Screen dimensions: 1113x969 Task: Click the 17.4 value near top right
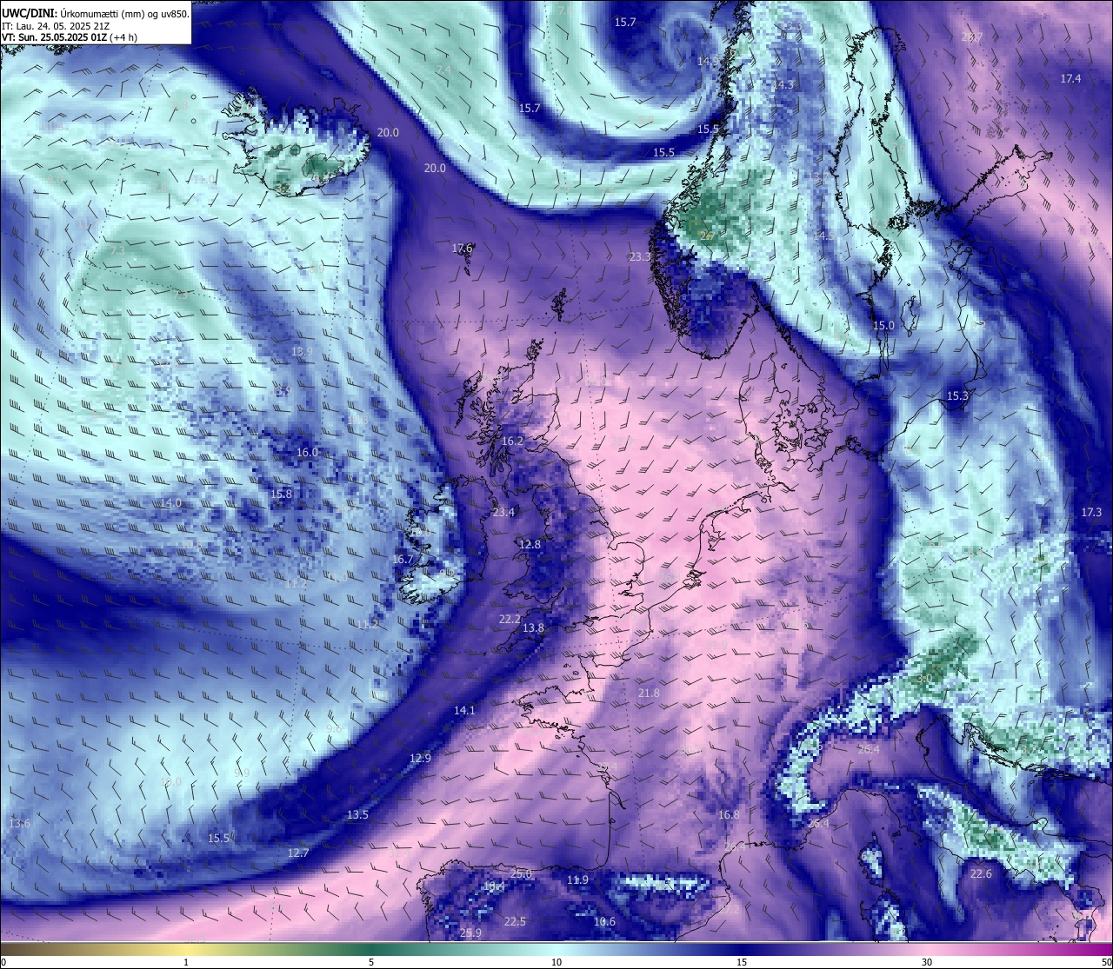[x=1070, y=78]
